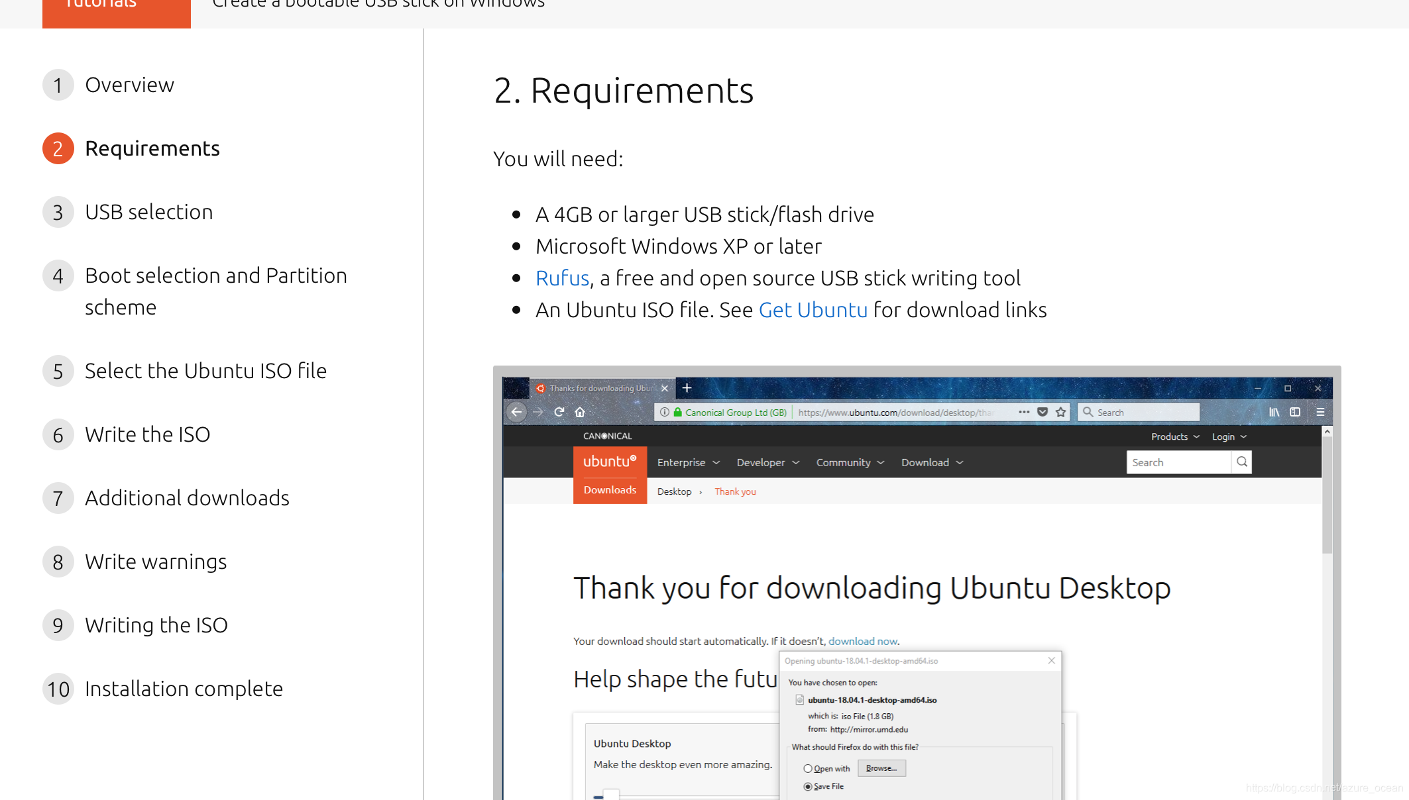Select the Open with radio button

click(807, 769)
